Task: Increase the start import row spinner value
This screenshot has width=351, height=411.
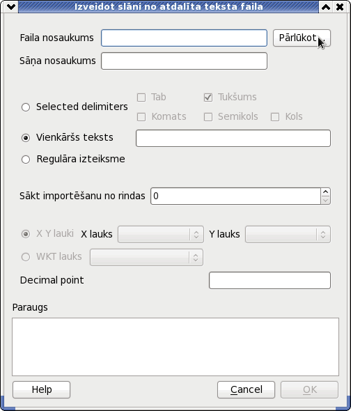Action: (325, 192)
